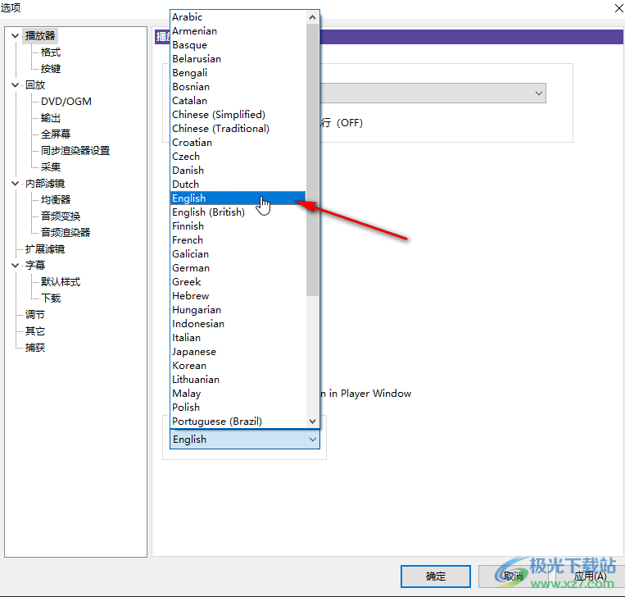Viewport: 625px width, 597px height.
Task: Click the 确定 button
Action: [436, 576]
